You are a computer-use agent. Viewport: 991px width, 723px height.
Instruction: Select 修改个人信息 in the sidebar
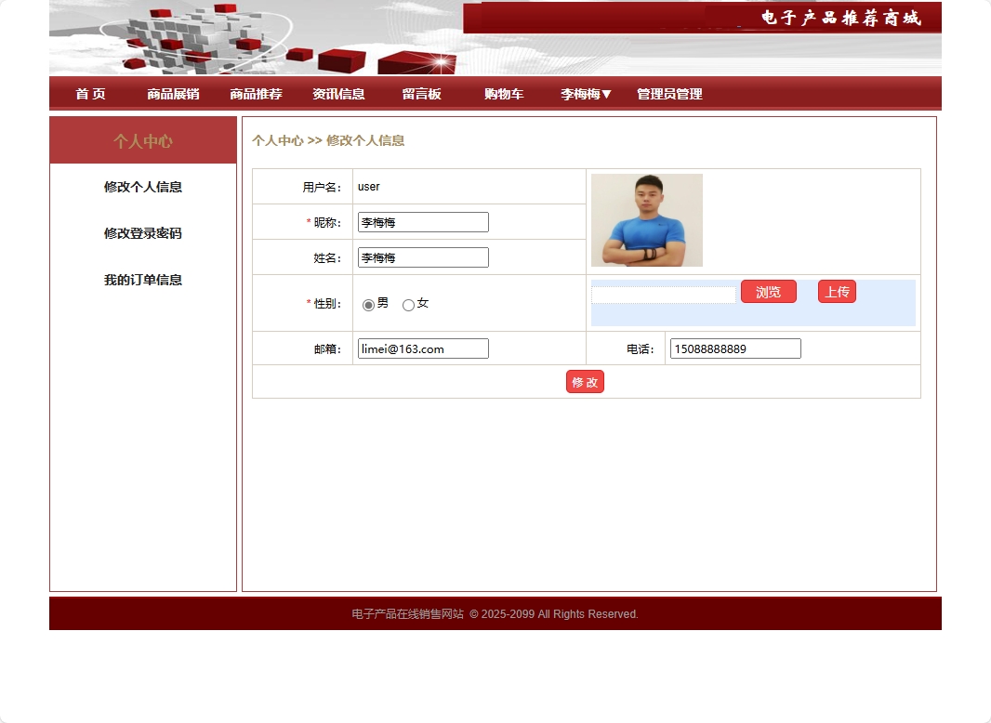point(142,187)
